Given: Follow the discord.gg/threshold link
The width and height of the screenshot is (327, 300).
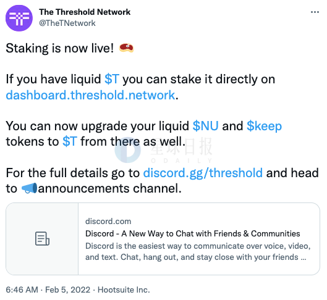Looking at the screenshot, I should click(x=203, y=173).
